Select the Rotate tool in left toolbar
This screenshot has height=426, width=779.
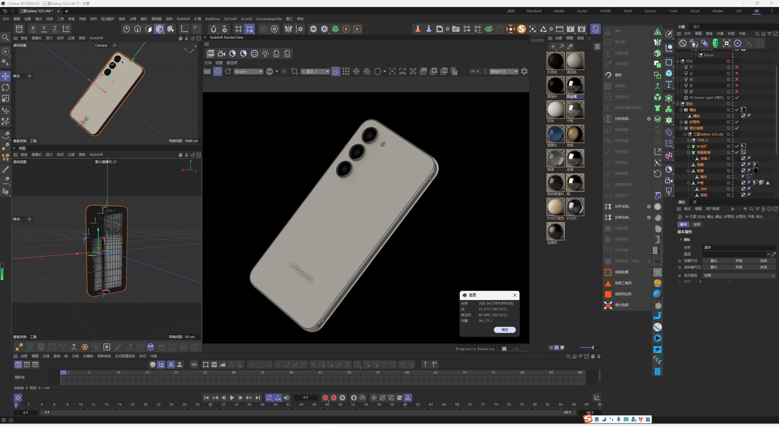point(5,87)
